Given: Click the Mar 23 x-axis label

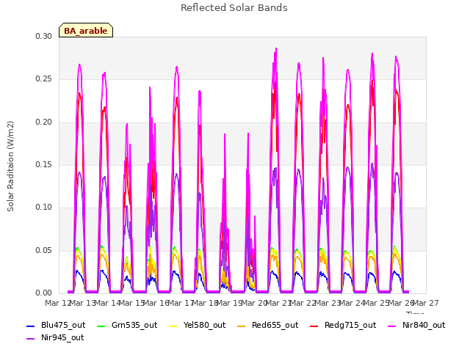Looking at the screenshot, I should [328, 303].
